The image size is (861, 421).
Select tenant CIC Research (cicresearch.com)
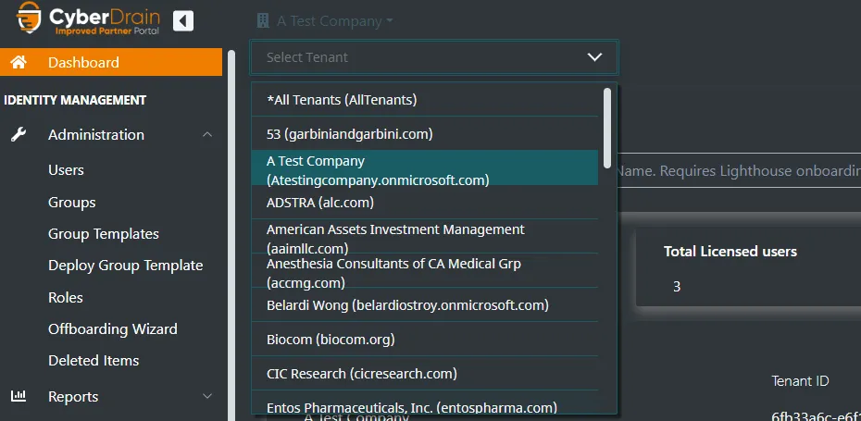[x=424, y=373]
